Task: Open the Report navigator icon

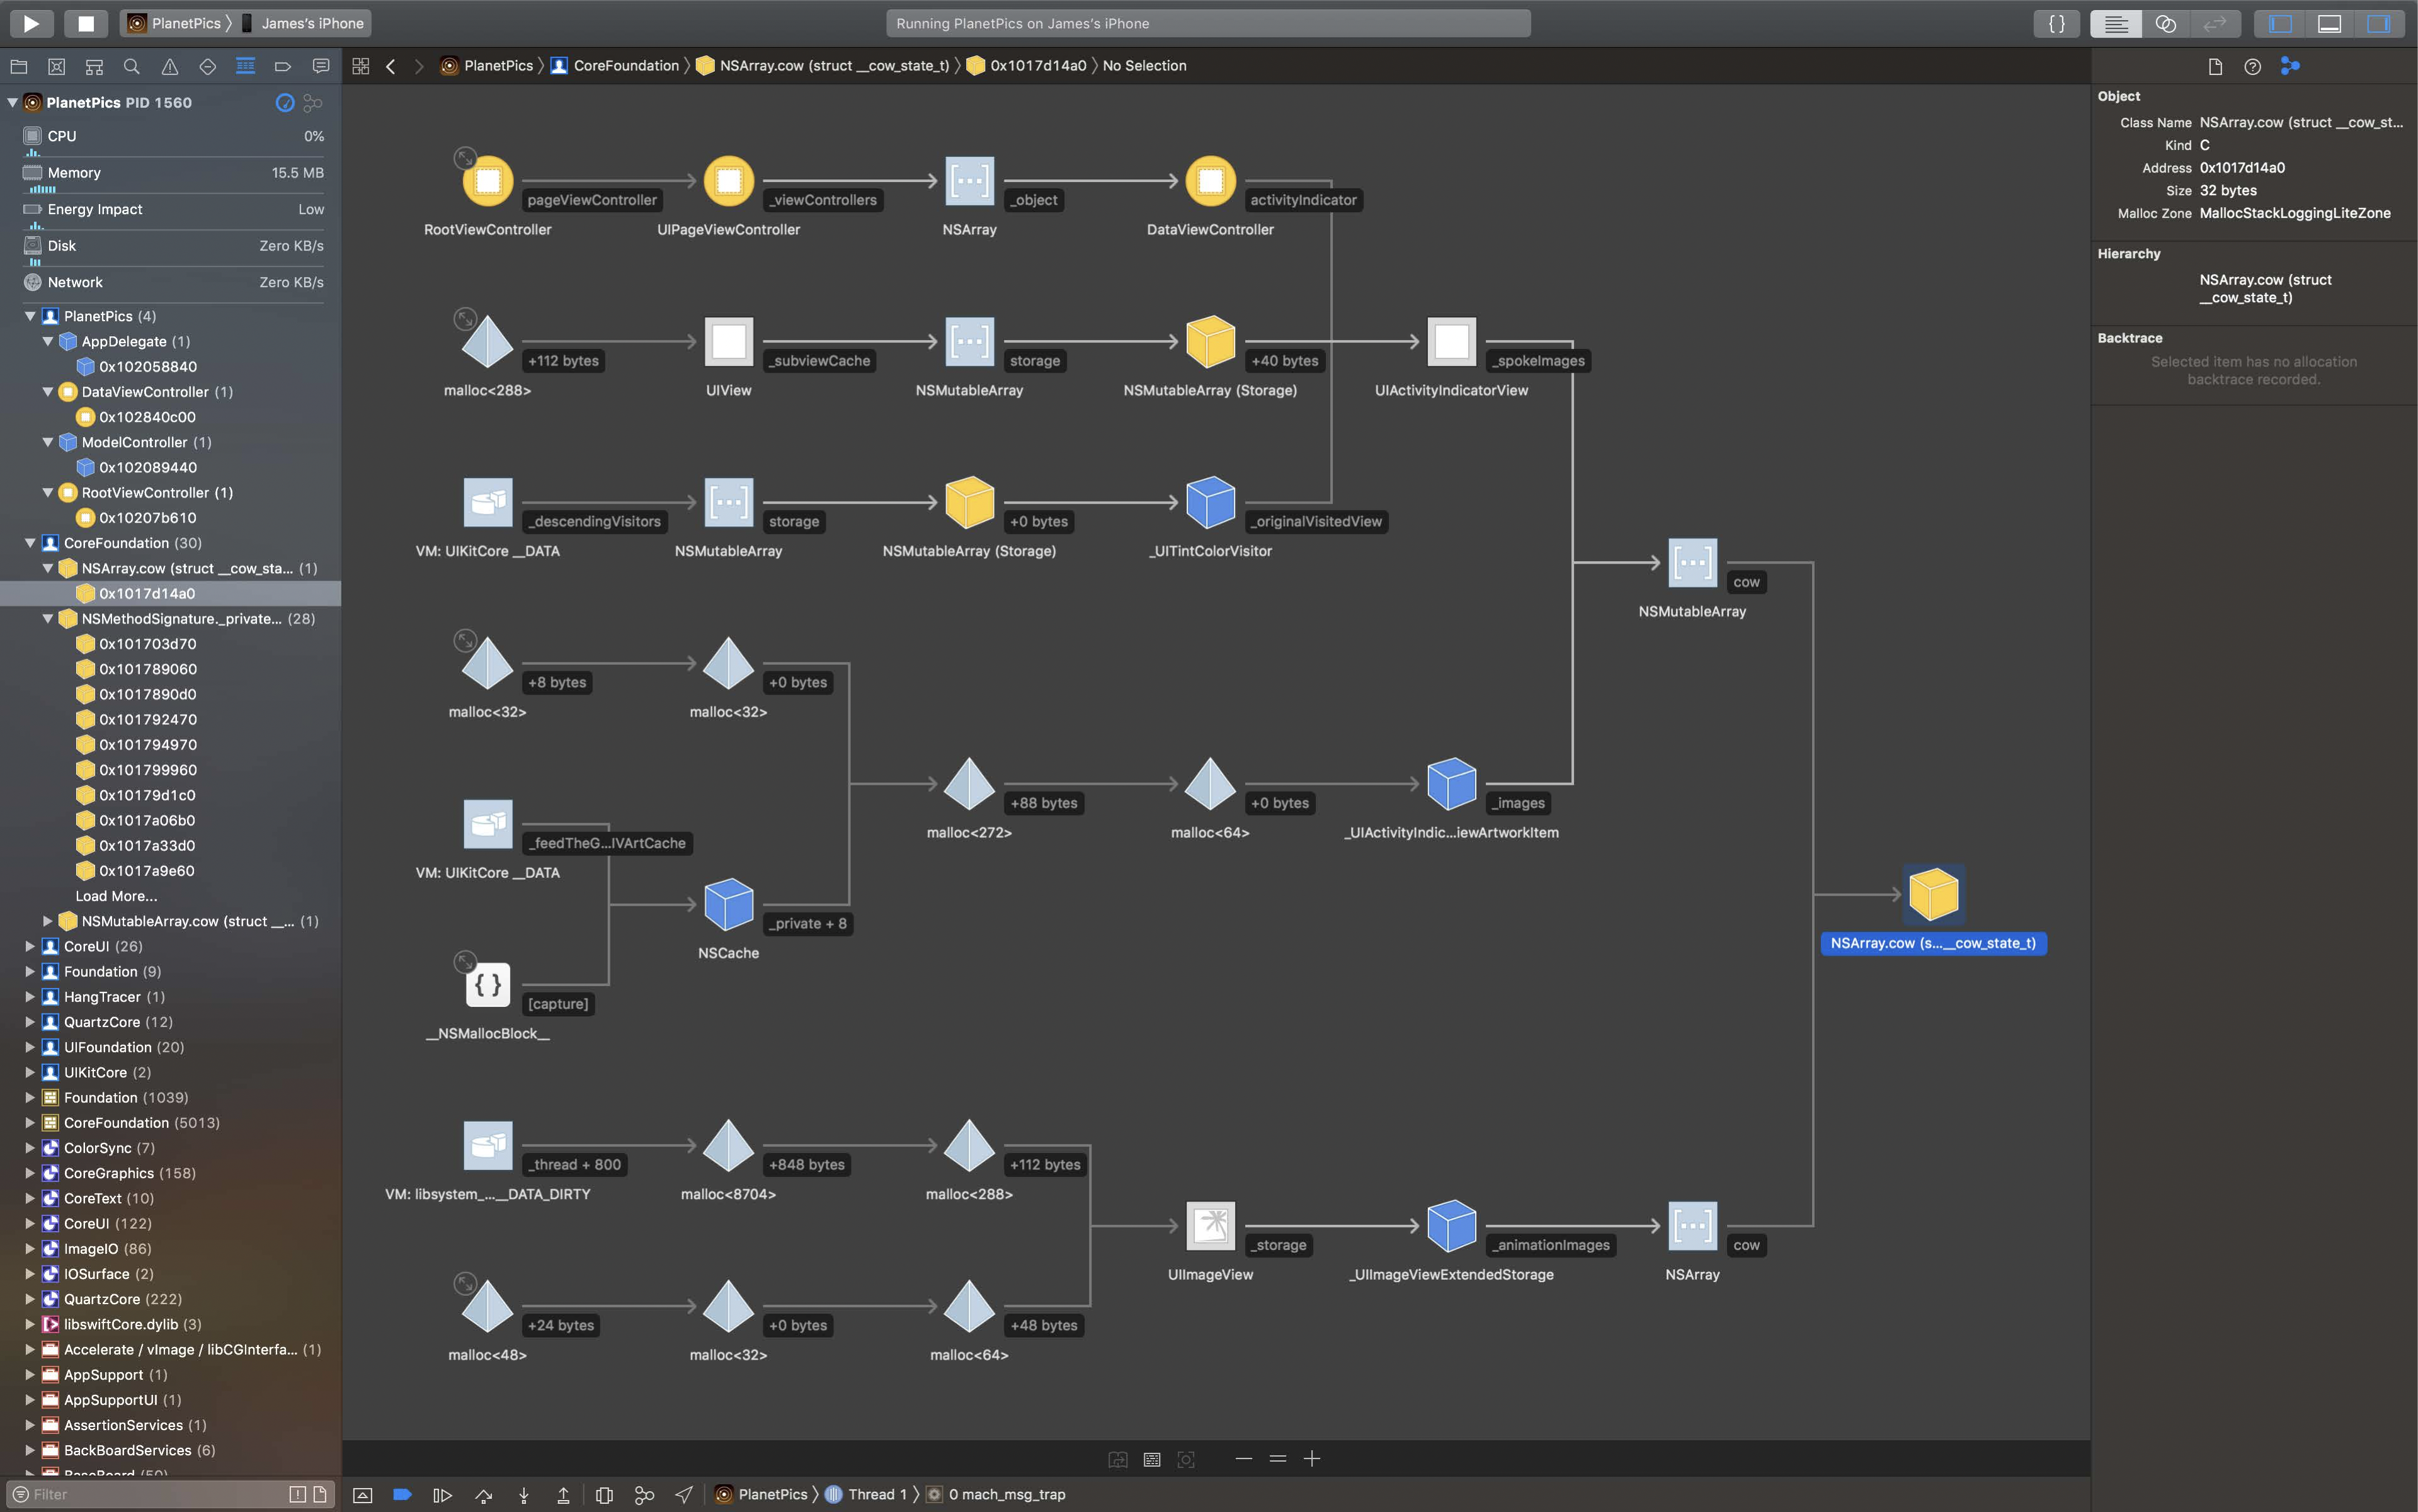Action: [321, 66]
